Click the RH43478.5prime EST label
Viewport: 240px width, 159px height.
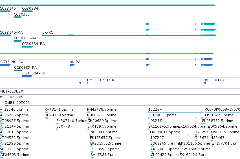click(x=102, y=109)
